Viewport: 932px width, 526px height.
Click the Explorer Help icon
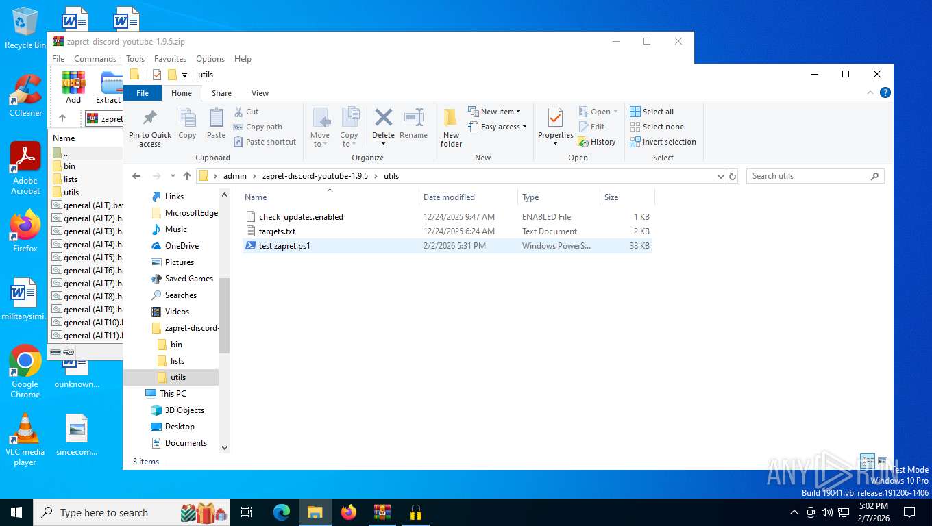coord(885,92)
